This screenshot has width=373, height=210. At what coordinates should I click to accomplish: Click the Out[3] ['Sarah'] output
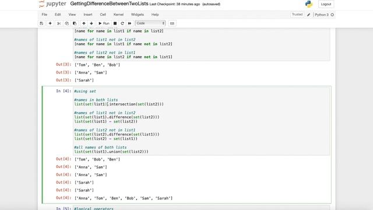(x=84, y=80)
